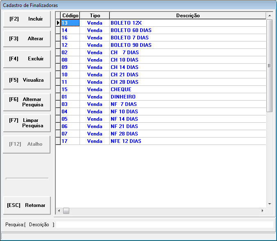Click the vertical scrollbar up arrow
The height and width of the screenshot is (241, 277).
[x=270, y=16]
